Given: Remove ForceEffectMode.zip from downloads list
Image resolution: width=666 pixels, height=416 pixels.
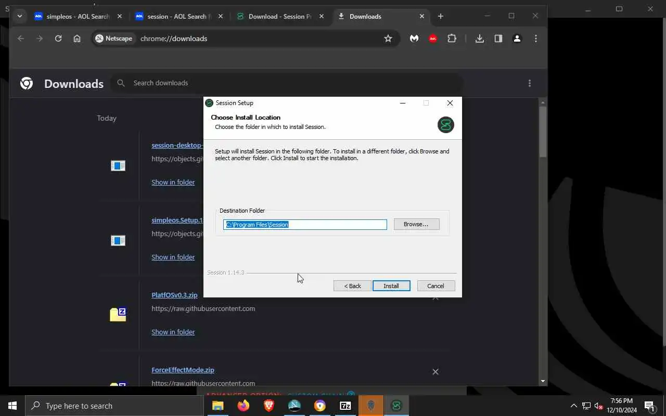Looking at the screenshot, I should [436, 372].
